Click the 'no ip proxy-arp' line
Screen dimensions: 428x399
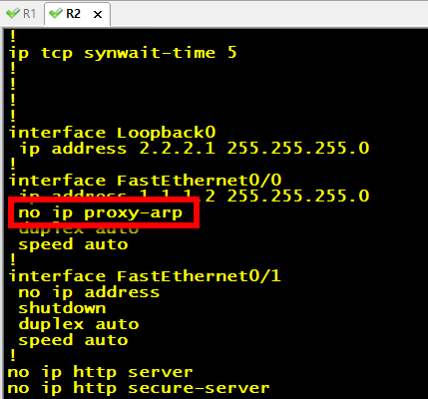101,212
